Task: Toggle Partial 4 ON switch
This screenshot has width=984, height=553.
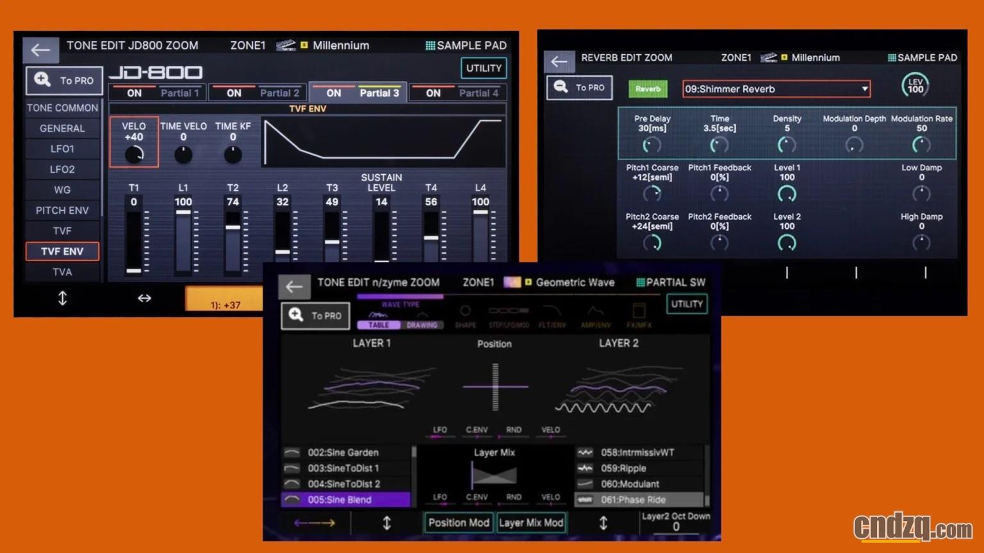Action: 433,93
